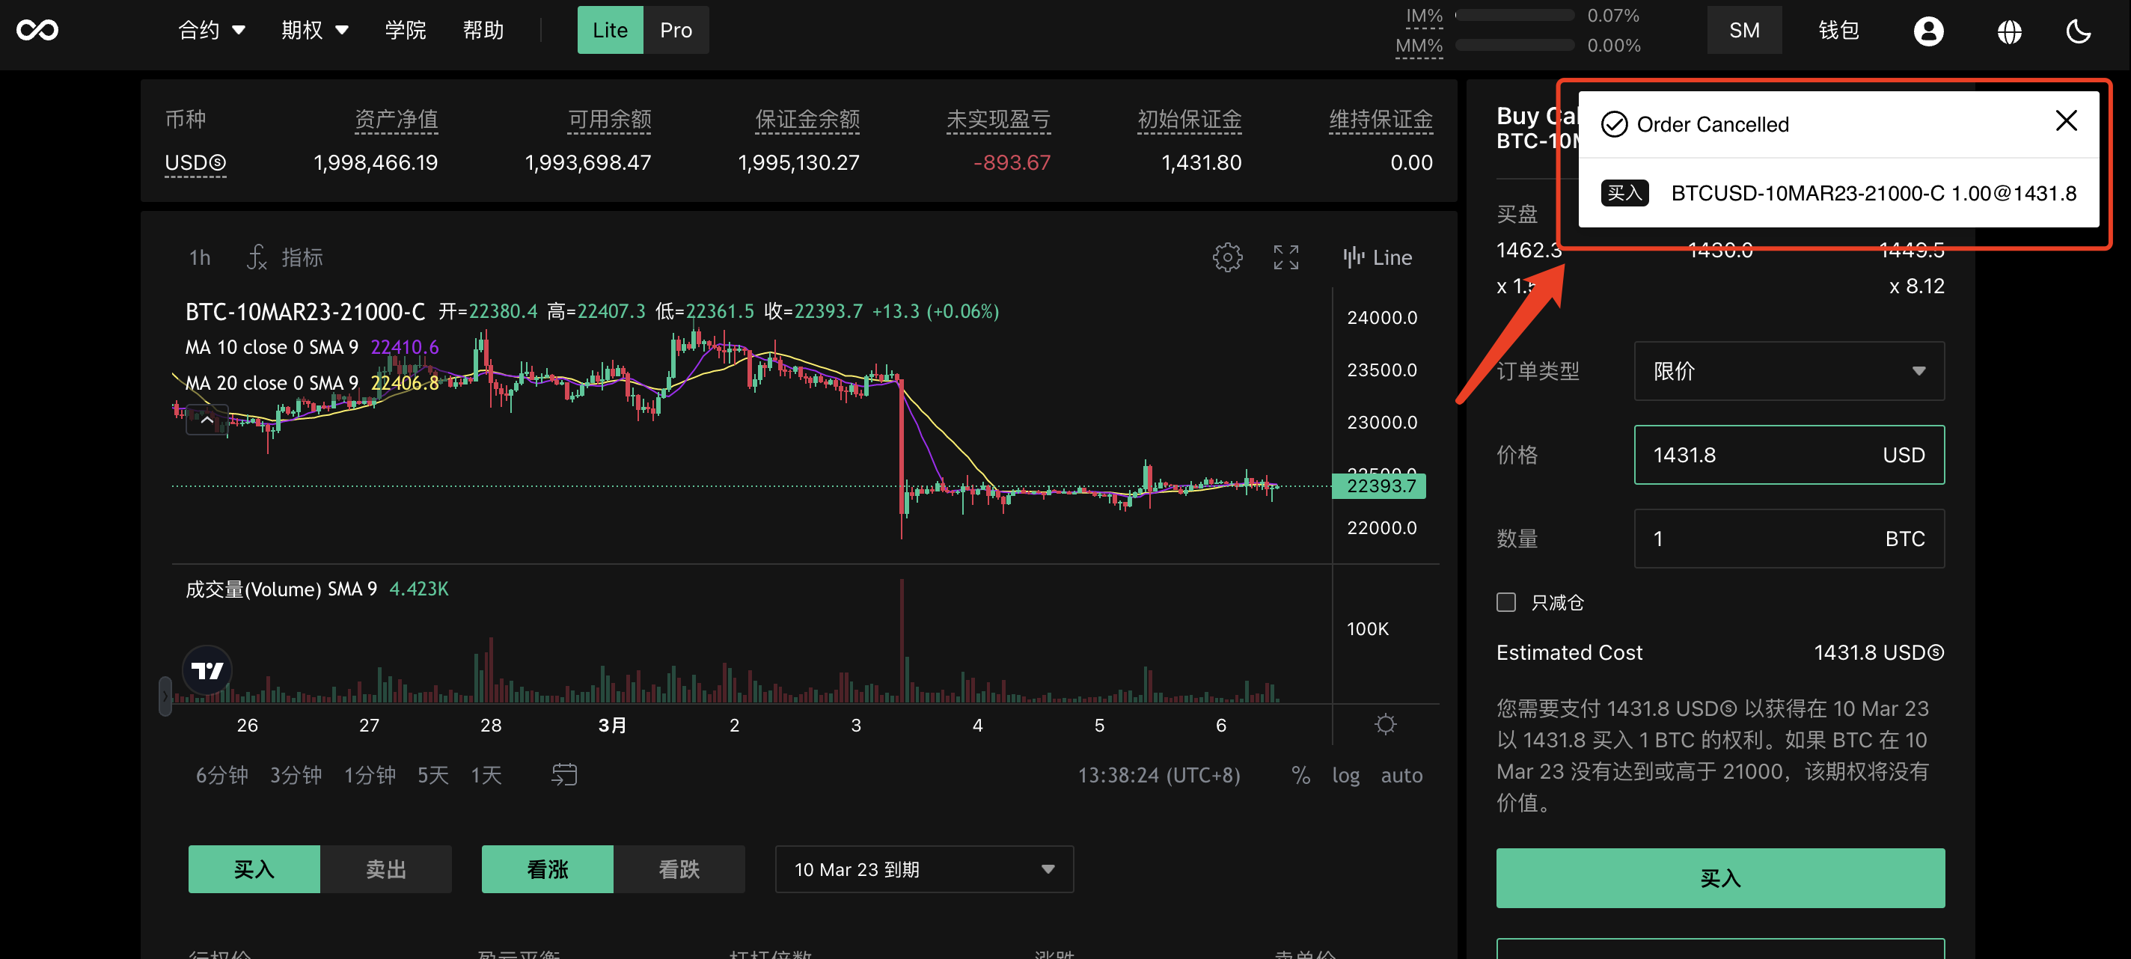Submit order with green 买入 button
The width and height of the screenshot is (2131, 959).
point(1720,877)
